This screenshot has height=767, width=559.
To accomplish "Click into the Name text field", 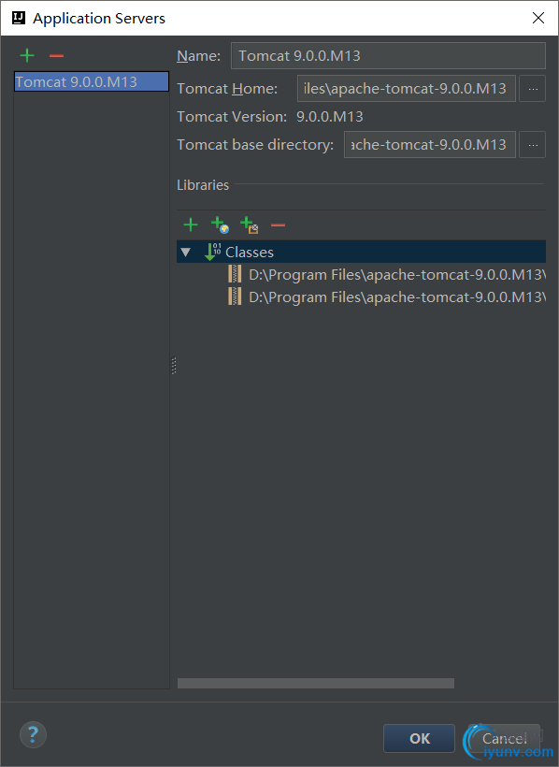I will pos(388,56).
